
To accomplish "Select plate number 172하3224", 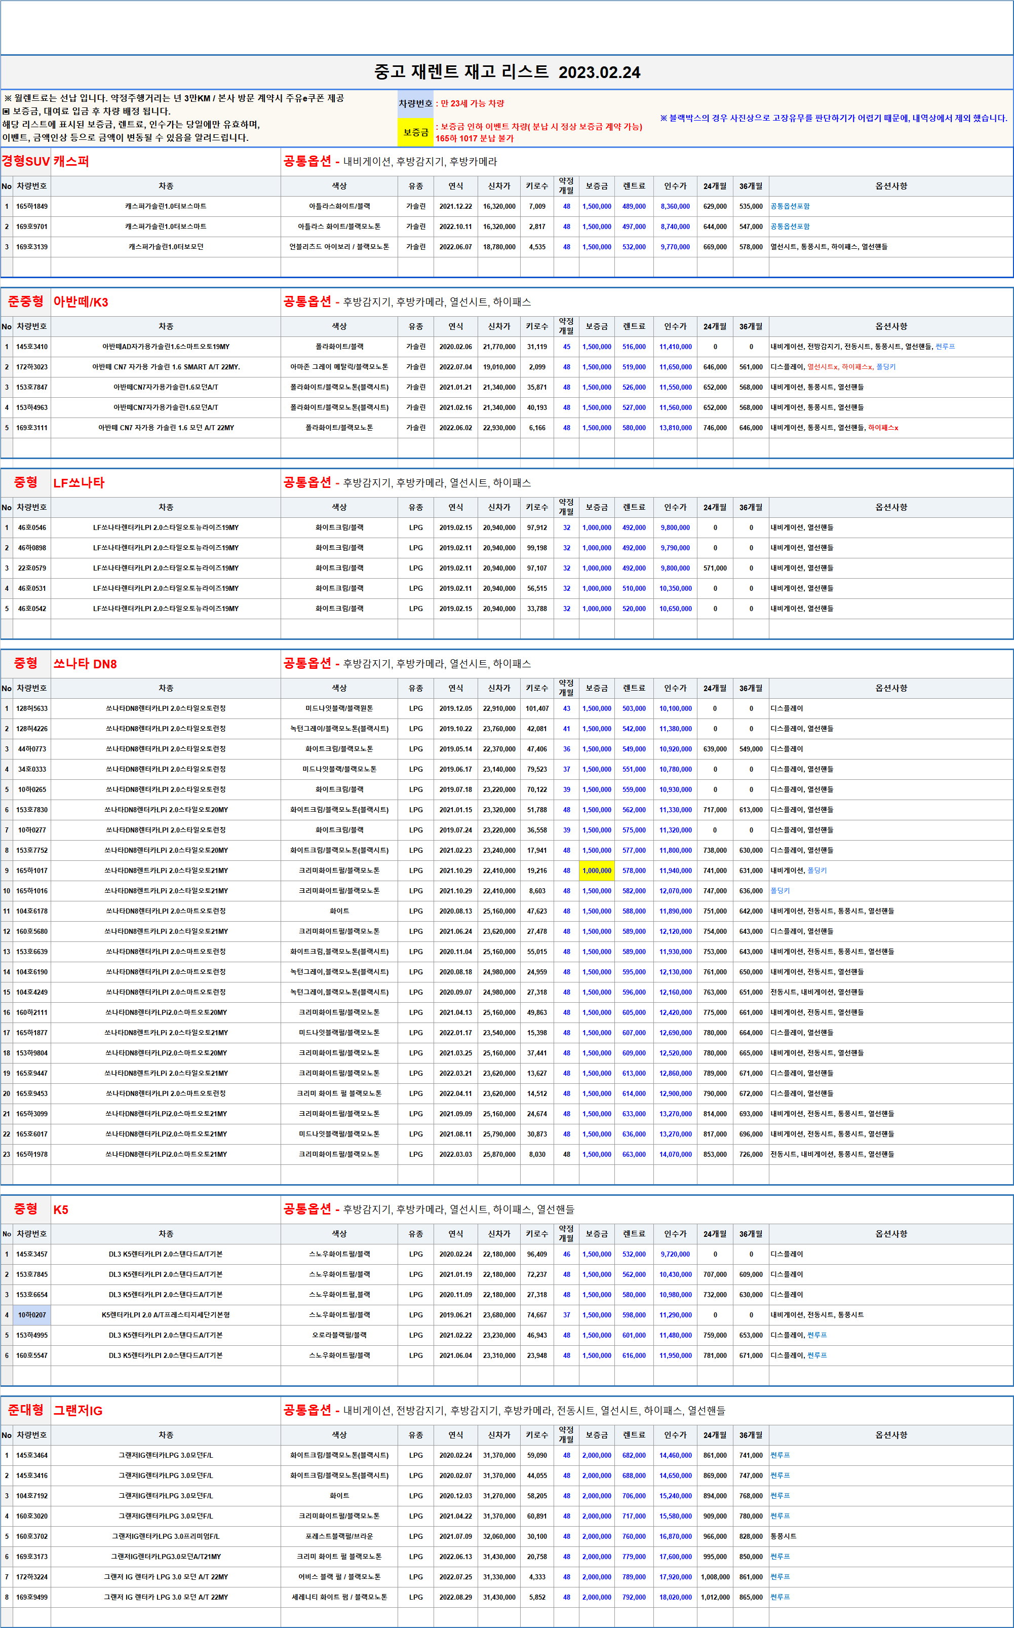I will 32,1577.
